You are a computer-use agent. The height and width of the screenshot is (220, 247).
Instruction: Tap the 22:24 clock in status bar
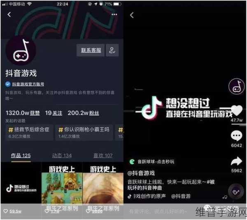point(63,4)
